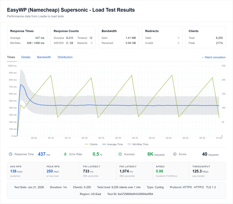The width and height of the screenshot is (233, 204).
Task: Click the Clients card heading
Action: (x=193, y=31)
